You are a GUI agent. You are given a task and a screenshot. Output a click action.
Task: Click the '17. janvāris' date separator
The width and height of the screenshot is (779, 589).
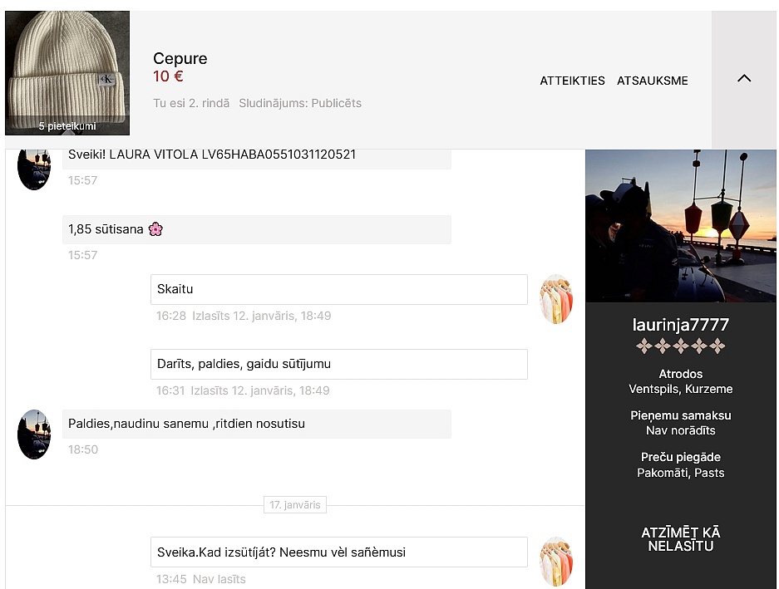294,505
